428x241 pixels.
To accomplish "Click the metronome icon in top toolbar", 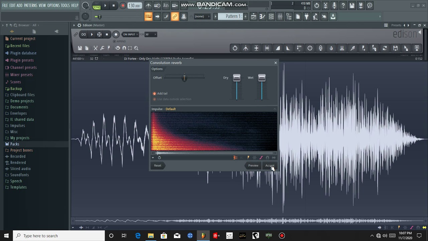I will [148, 5].
